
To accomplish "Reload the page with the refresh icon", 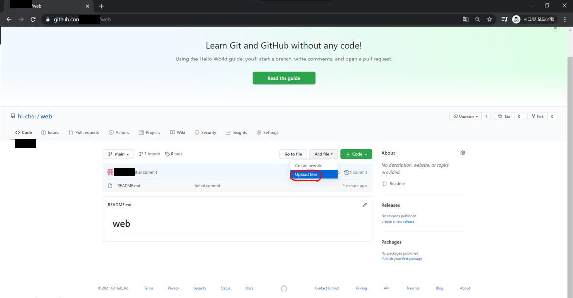I will click(33, 19).
